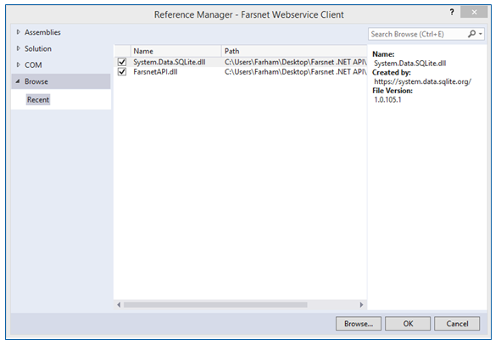Viewport: 501px width, 345px height.
Task: Click the left scrollbar arrow
Action: coord(119,305)
